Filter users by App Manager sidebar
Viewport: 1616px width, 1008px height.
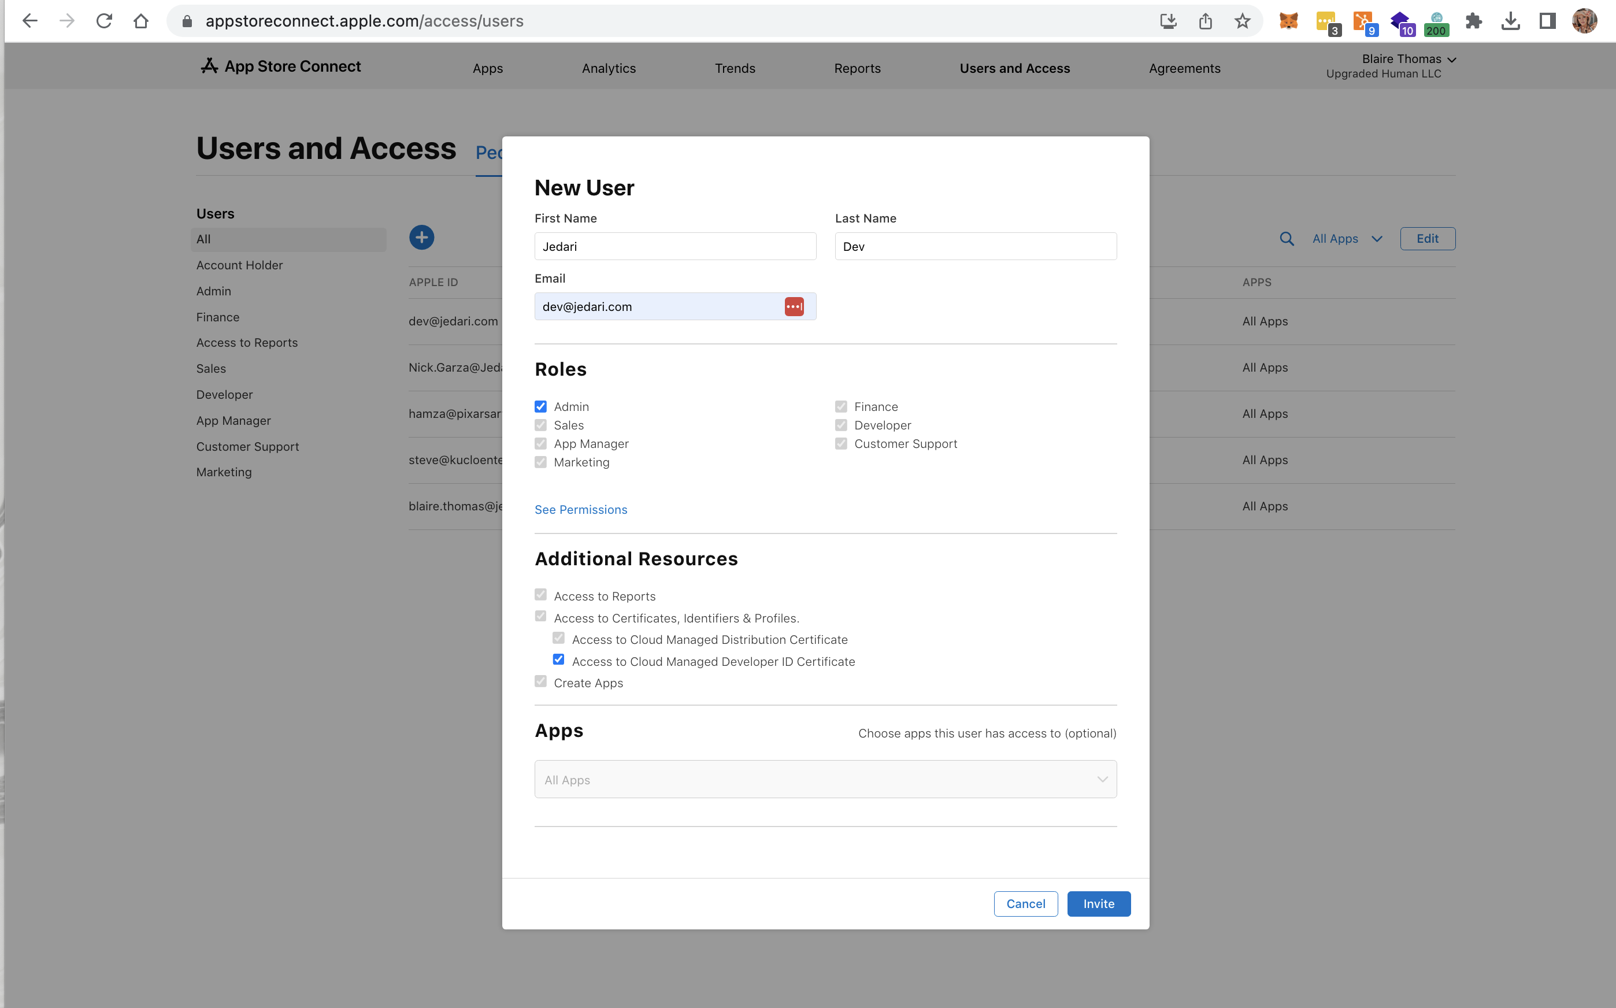coord(233,421)
